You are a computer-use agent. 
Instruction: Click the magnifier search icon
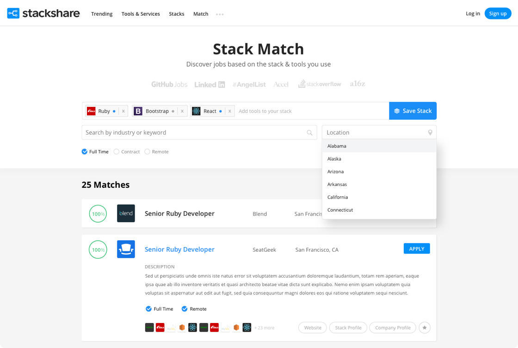click(x=309, y=132)
